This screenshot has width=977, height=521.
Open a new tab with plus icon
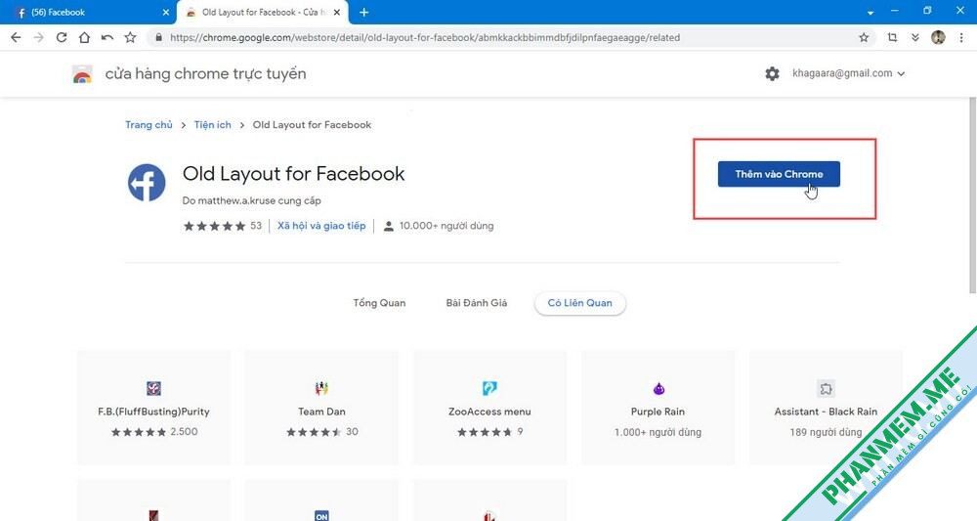pyautogui.click(x=364, y=12)
